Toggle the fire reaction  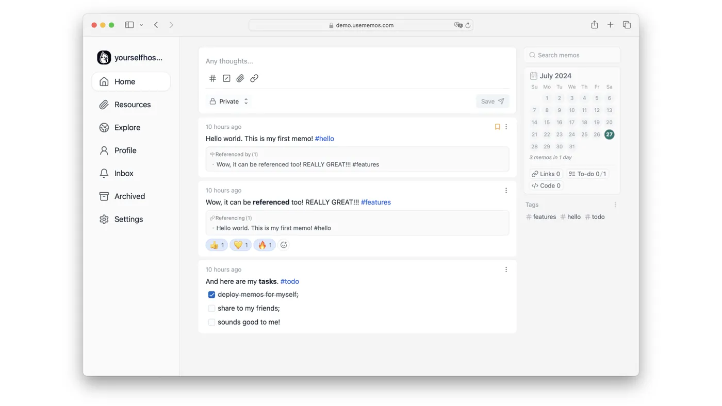click(x=265, y=245)
